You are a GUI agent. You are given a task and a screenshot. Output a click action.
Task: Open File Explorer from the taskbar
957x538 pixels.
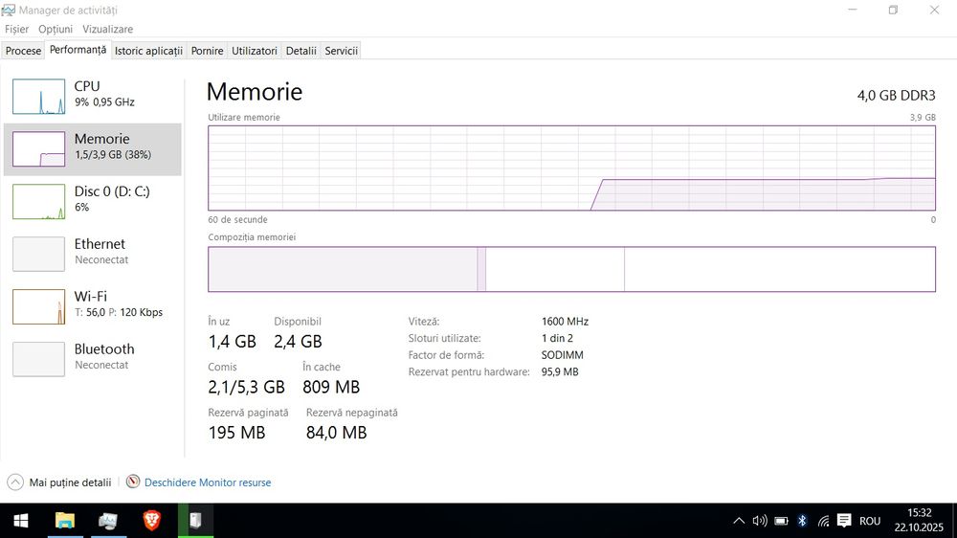tap(64, 521)
